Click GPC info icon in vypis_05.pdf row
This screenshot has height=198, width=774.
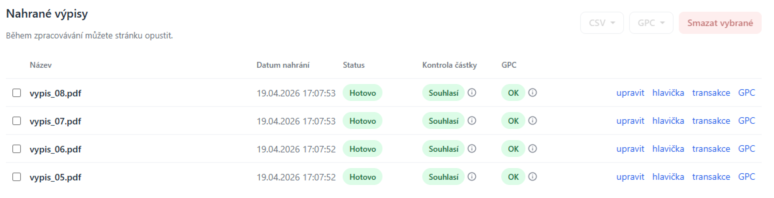[533, 177]
